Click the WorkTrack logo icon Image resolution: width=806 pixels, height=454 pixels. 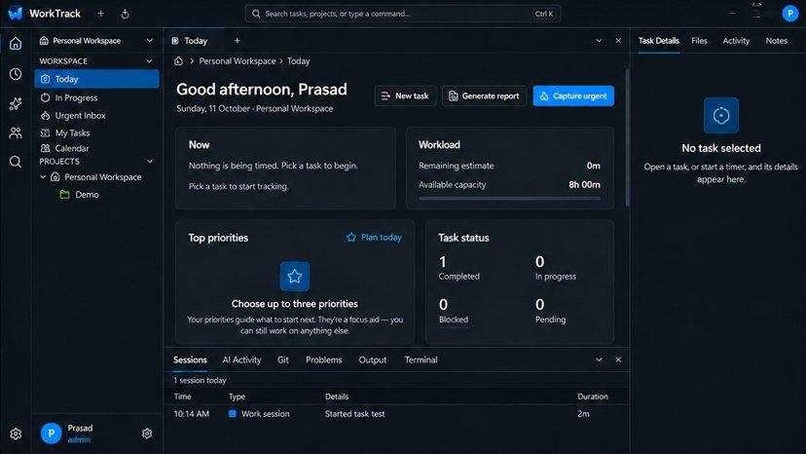(16, 14)
